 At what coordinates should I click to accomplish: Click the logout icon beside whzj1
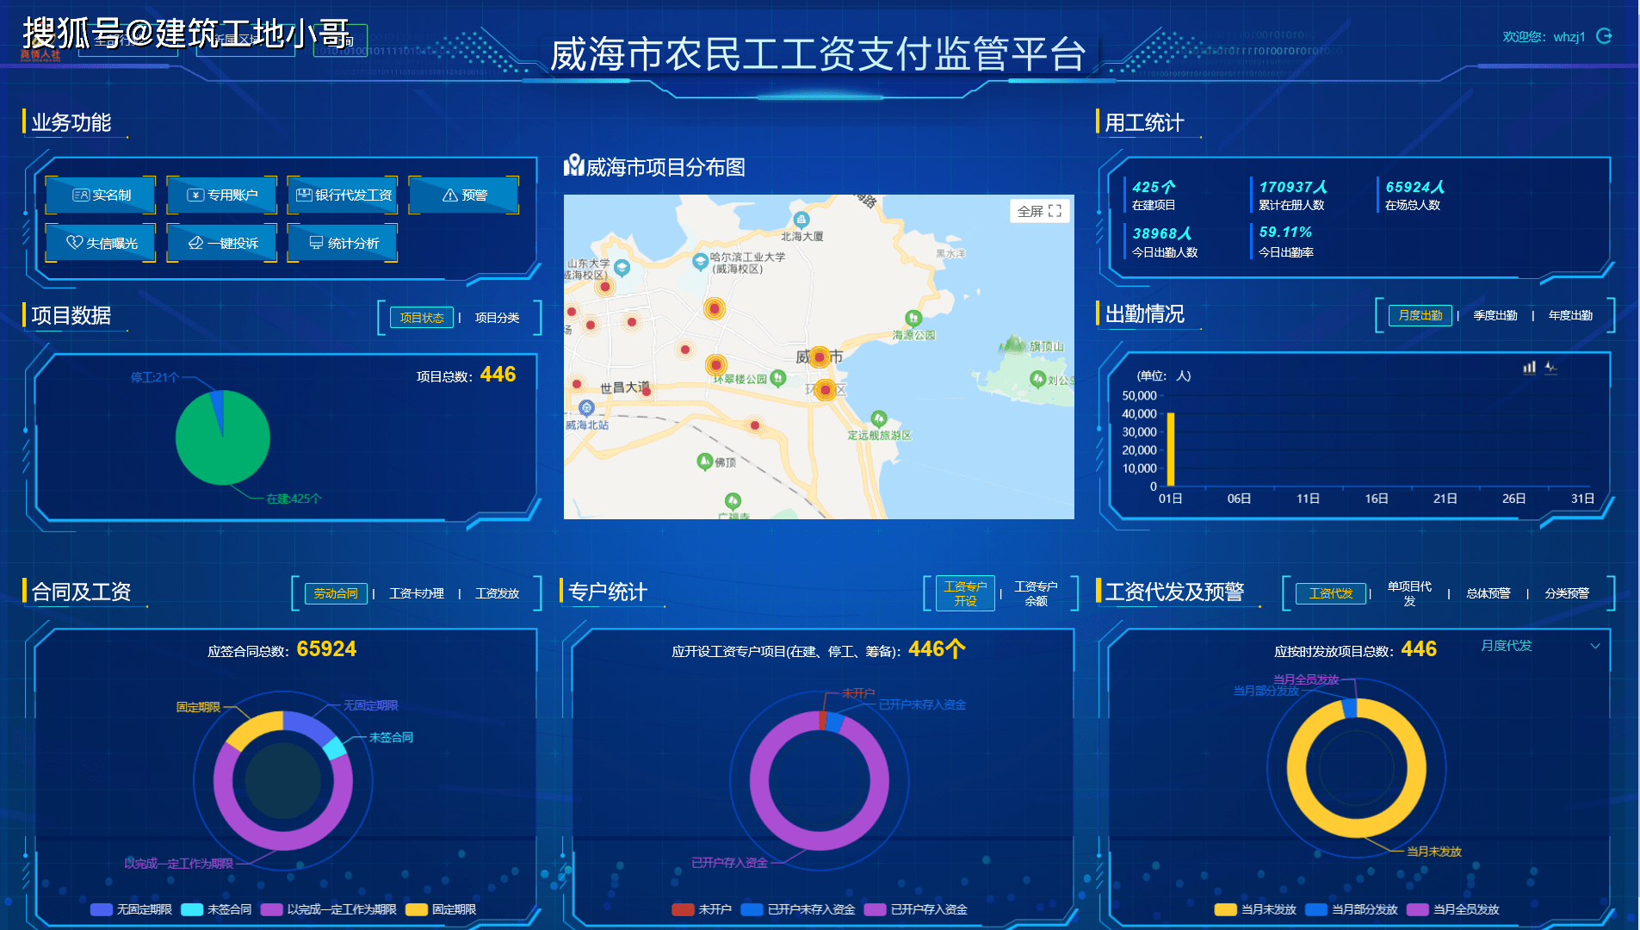(x=1604, y=36)
